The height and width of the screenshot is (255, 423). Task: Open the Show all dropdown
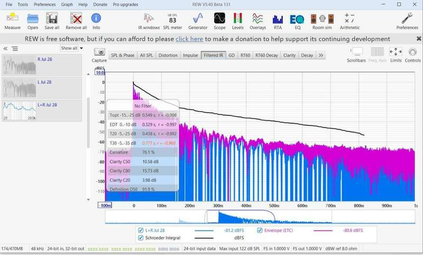click(x=71, y=48)
